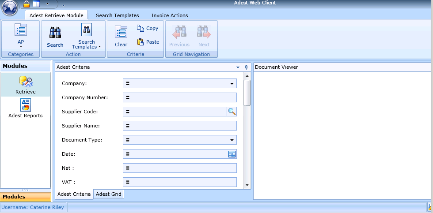Click the layout panel icon beside the padlock
This screenshot has width=433, height=213.
36,4
